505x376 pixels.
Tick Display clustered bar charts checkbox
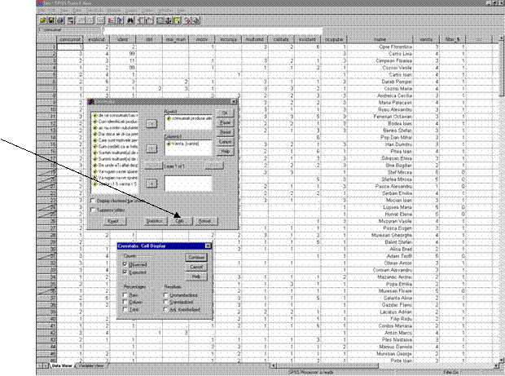[x=93, y=201]
